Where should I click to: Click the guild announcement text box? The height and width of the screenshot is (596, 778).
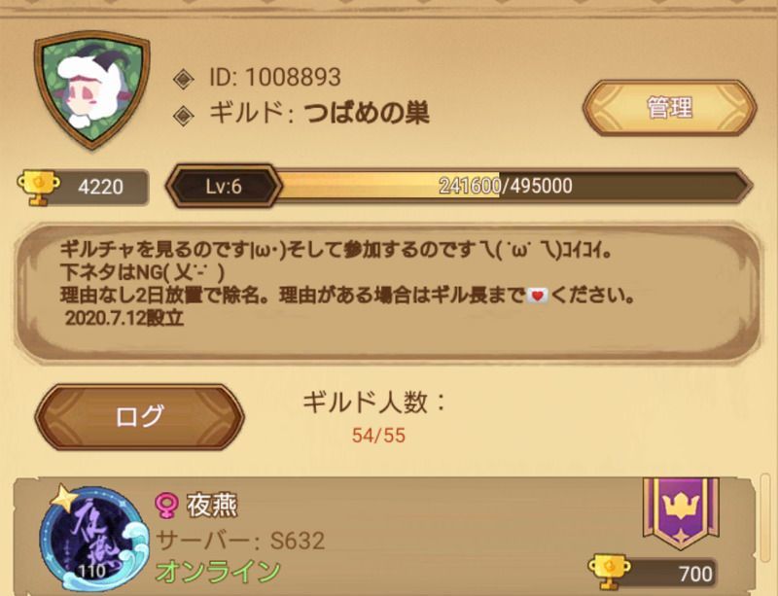pyautogui.click(x=387, y=292)
